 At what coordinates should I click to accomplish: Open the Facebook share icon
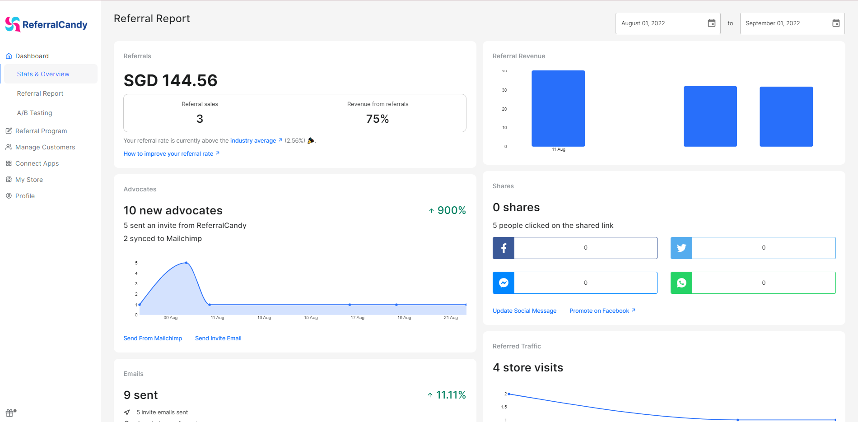tap(503, 248)
